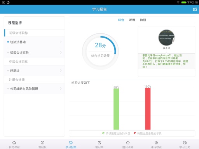Expand 公司战略与风险管理 chevron arrow
The image size is (199, 149).
61,88
